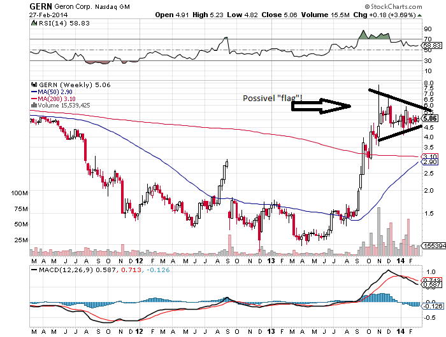Click the 'Volume 15,539,425' legend text

[x=64, y=106]
